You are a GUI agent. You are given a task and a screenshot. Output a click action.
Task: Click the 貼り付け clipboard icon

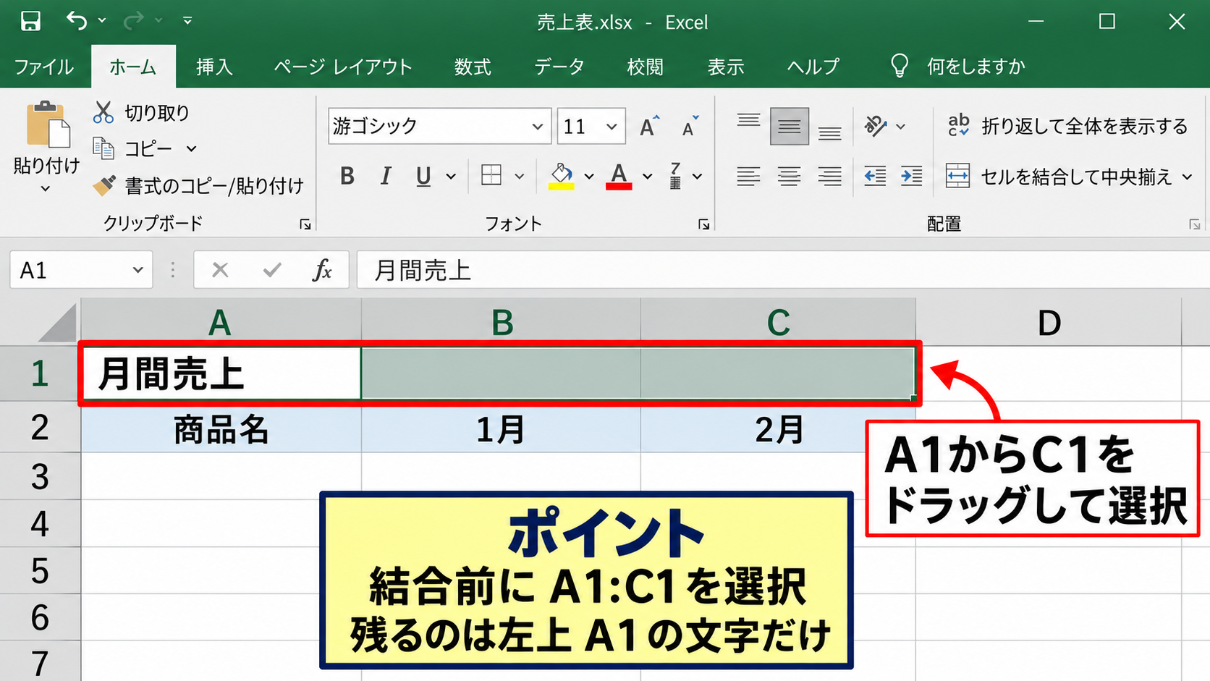[x=48, y=124]
